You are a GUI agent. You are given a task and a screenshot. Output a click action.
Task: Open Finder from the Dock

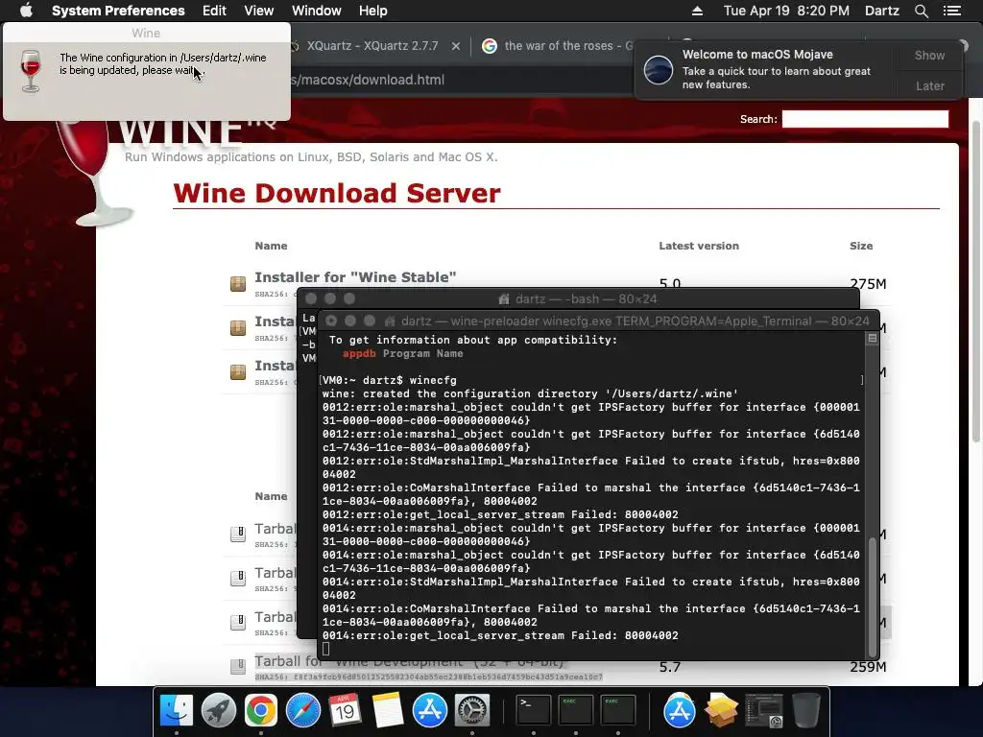coord(177,710)
